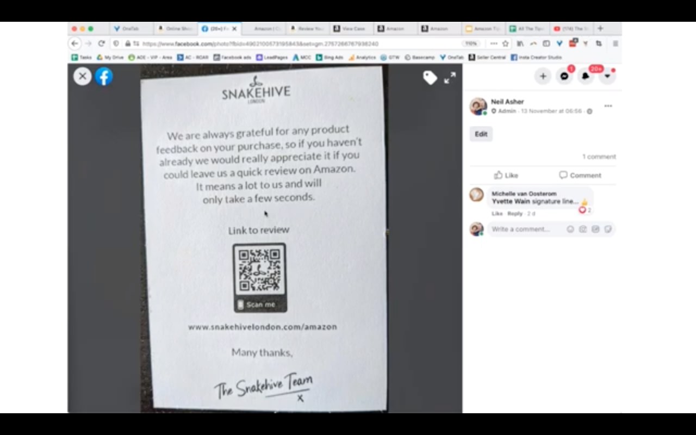Open Facebook Messenger icon
The image size is (696, 435).
pyautogui.click(x=564, y=77)
